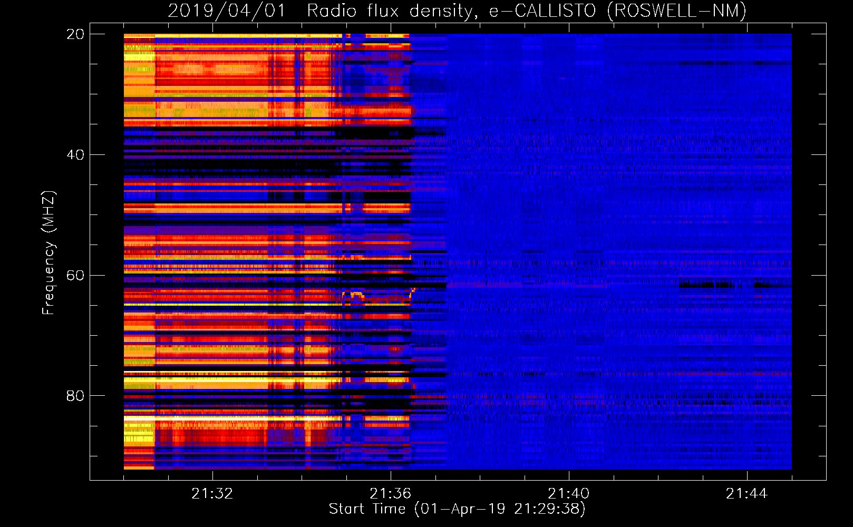Click the '80' frequency tick label
The width and height of the screenshot is (853, 527).
(x=75, y=396)
